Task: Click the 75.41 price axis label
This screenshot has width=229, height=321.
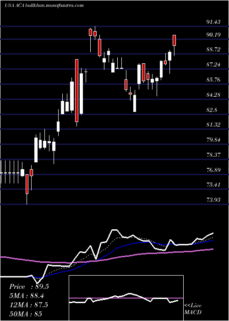Action: click(213, 185)
